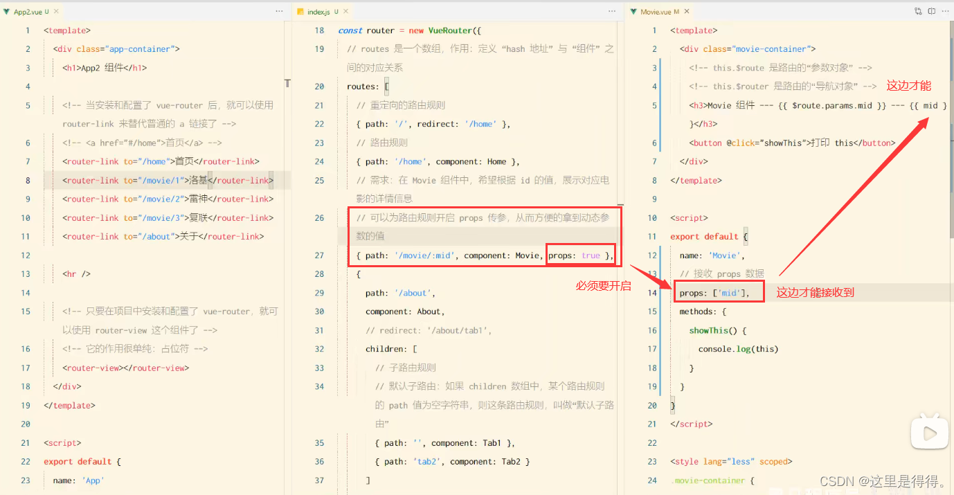
Task: Click the style lang="less" scoped line
Action: coord(731,461)
